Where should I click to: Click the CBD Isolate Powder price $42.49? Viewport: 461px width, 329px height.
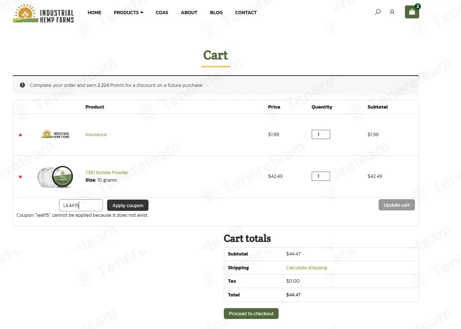[275, 176]
